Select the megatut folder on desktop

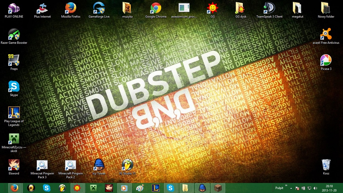coord(298,10)
